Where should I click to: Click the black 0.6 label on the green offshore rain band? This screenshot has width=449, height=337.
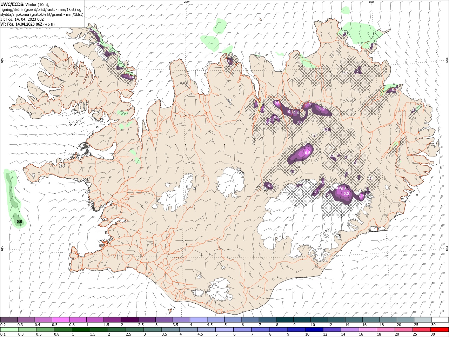(19, 222)
